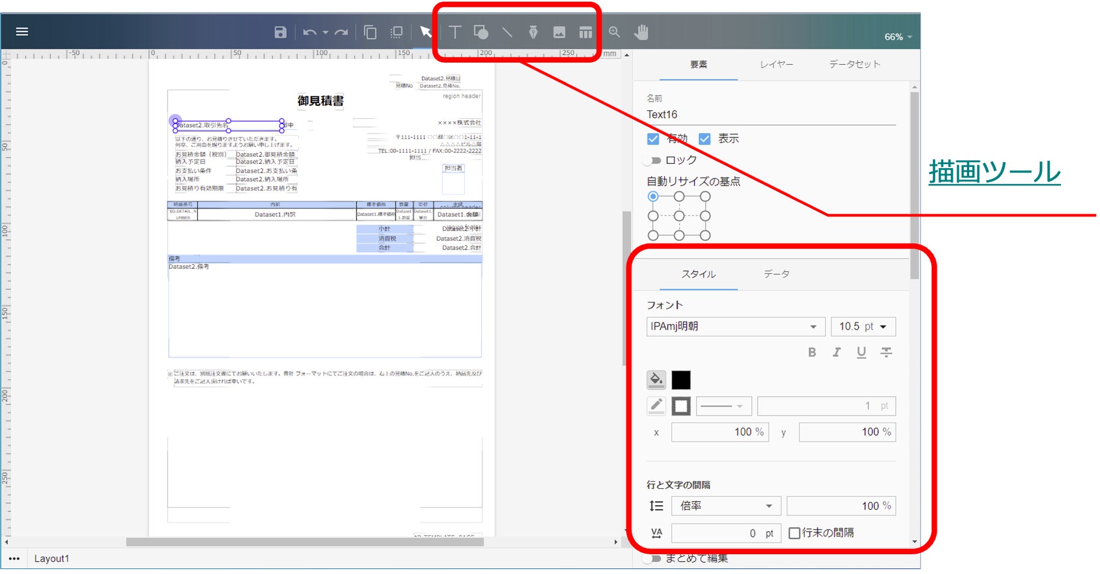Open the データ tab in properties
Image resolution: width=1100 pixels, height=574 pixels.
pos(777,274)
